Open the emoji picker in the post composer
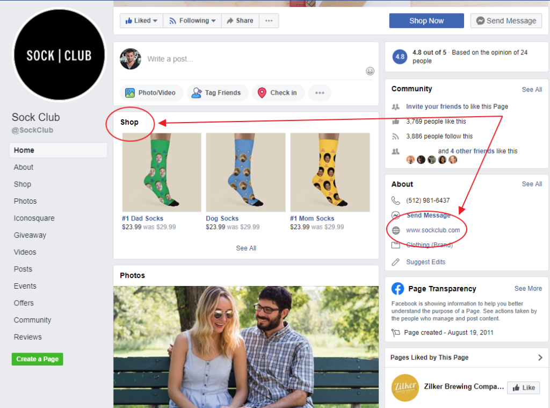The width and height of the screenshot is (550, 408). click(x=370, y=70)
